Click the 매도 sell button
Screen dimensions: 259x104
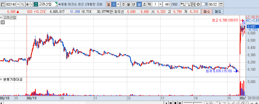click(x=218, y=12)
